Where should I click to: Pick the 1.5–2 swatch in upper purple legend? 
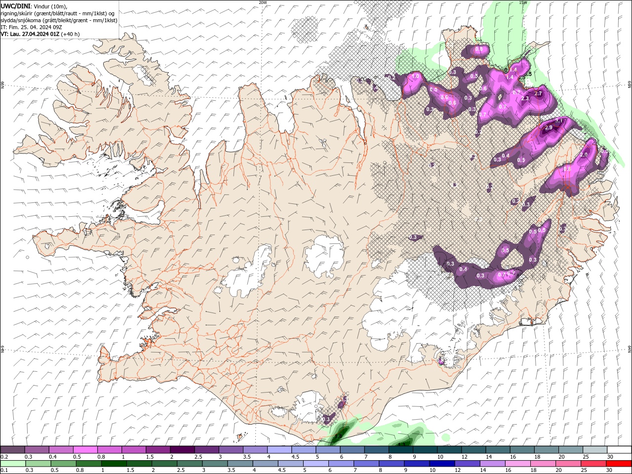[158, 450]
